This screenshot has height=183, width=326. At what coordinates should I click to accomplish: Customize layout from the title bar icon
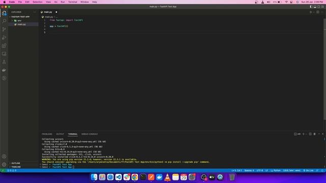[322, 7]
